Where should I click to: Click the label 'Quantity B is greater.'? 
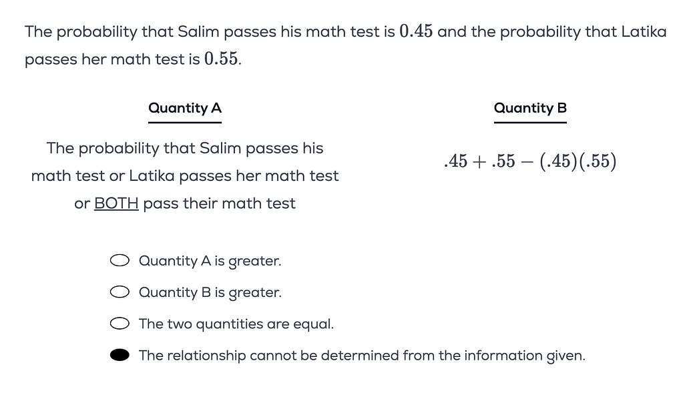[x=210, y=292]
